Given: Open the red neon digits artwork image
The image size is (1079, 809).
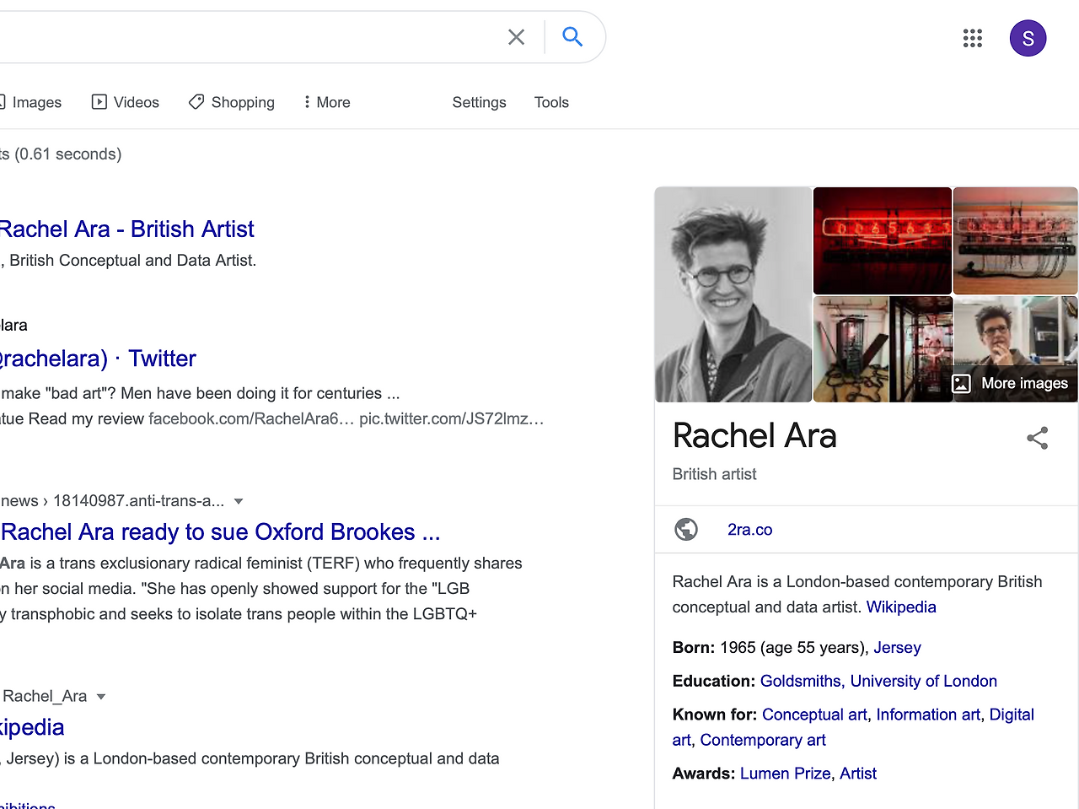Looking at the screenshot, I should click(x=883, y=240).
